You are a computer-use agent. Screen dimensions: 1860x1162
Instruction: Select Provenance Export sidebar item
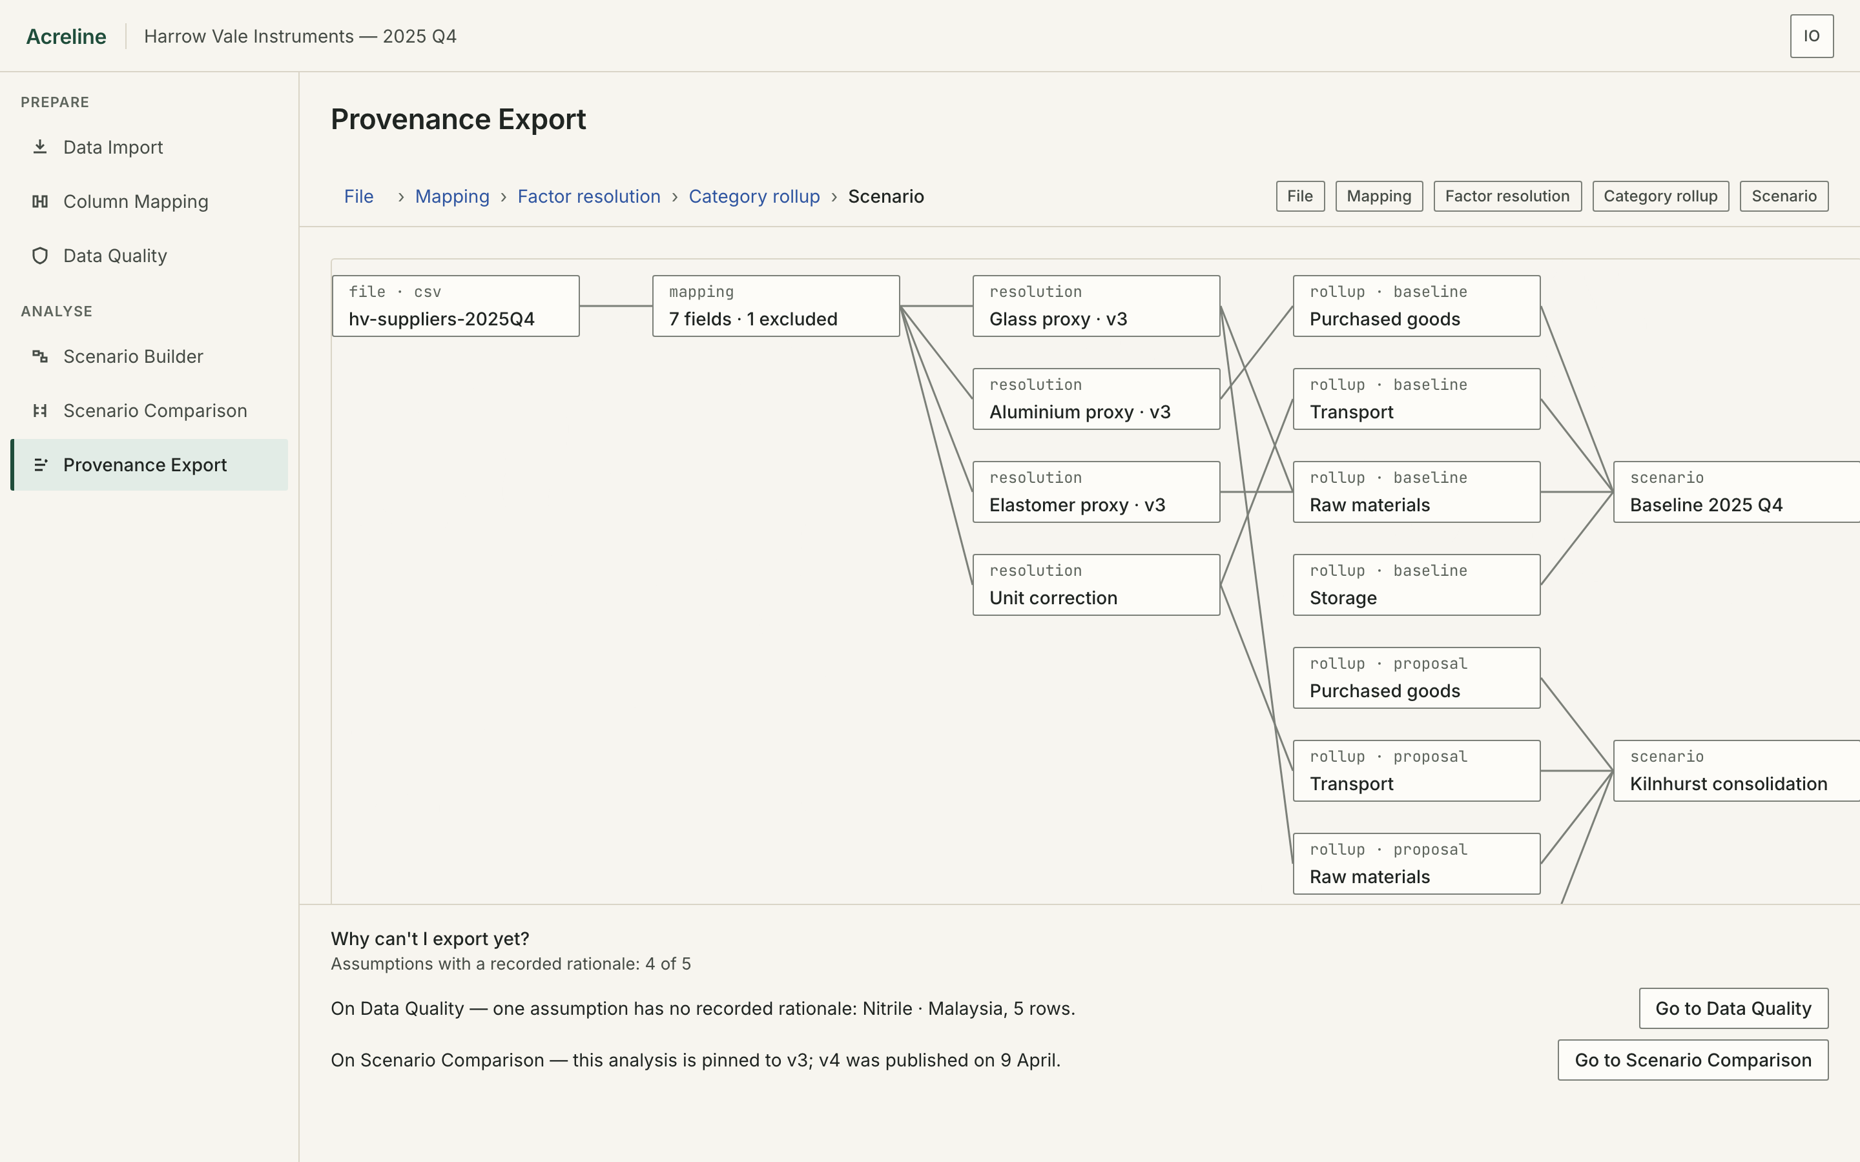(x=149, y=465)
